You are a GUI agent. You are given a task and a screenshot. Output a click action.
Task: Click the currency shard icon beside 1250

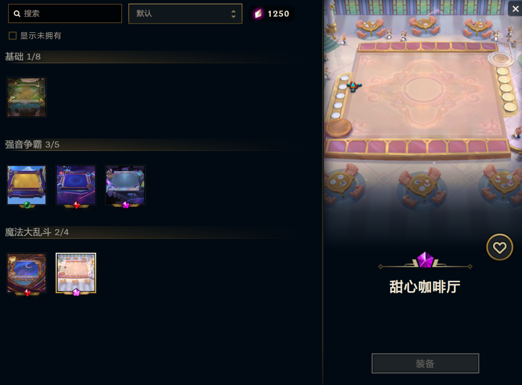tap(258, 14)
